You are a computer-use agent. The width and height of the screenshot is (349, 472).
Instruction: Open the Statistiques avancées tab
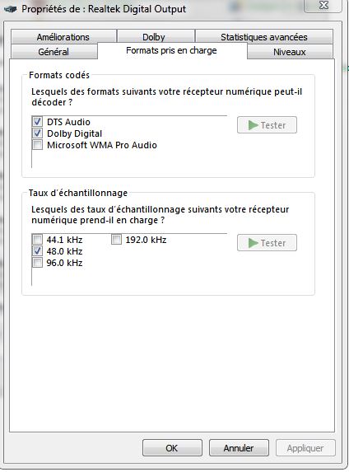(x=264, y=37)
